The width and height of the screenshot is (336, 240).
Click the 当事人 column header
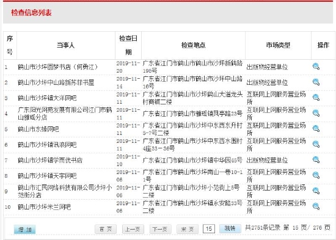tap(66, 45)
